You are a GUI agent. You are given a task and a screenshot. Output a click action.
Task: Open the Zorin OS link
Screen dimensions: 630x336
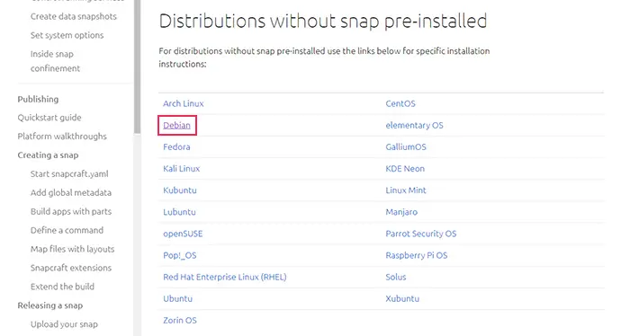coord(180,320)
